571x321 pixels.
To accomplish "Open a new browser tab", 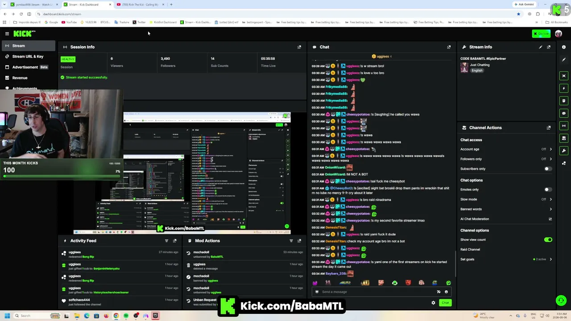I will 171,4.
